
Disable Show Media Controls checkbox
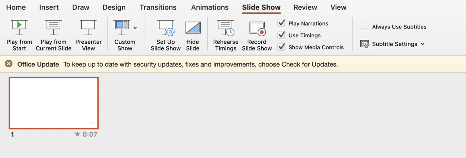(x=282, y=47)
